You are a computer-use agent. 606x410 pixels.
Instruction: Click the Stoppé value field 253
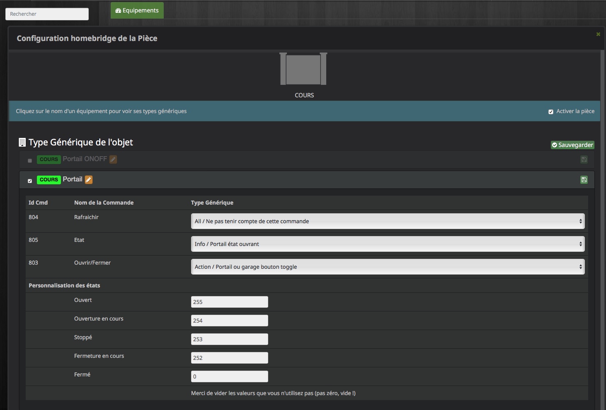(x=230, y=339)
